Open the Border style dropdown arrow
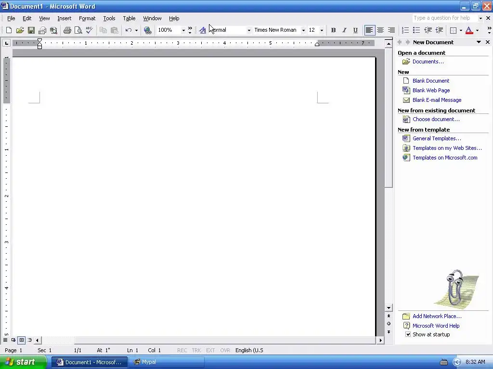Viewport: 493px width, 369px height. (461, 30)
